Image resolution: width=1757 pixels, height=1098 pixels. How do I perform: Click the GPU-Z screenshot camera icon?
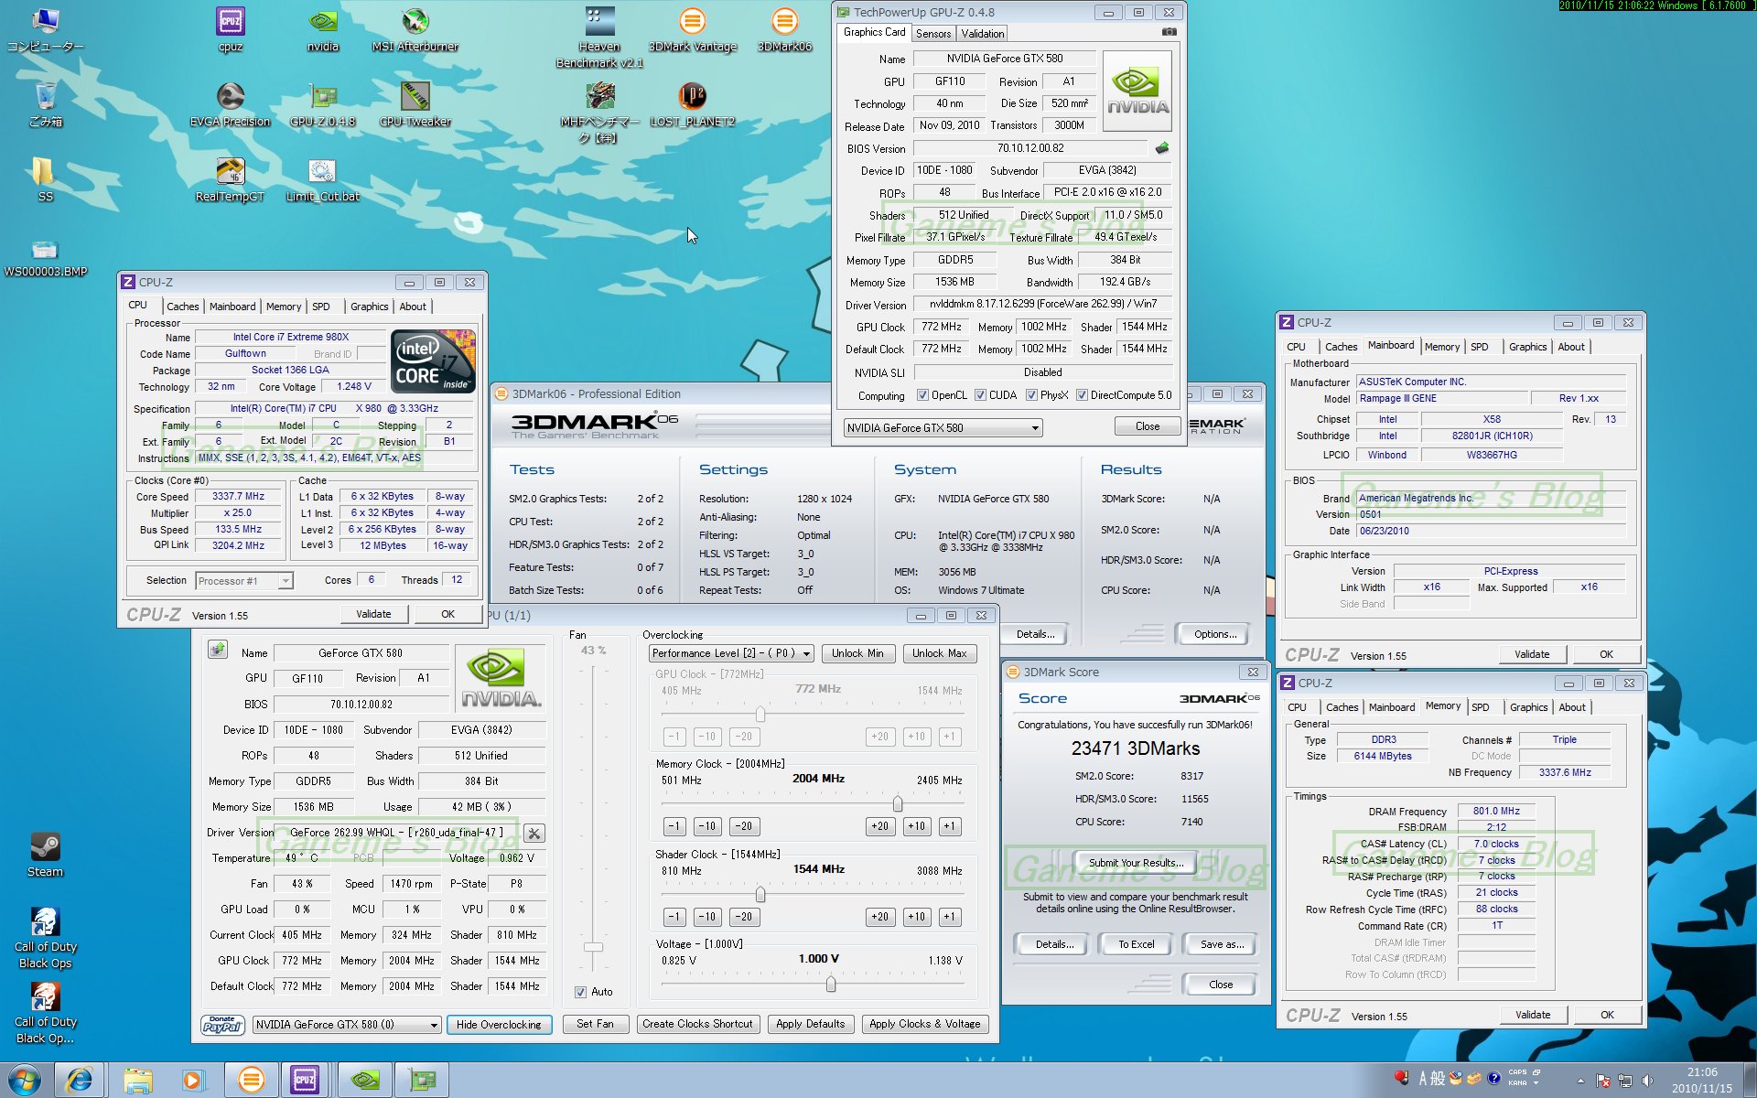tap(1169, 32)
